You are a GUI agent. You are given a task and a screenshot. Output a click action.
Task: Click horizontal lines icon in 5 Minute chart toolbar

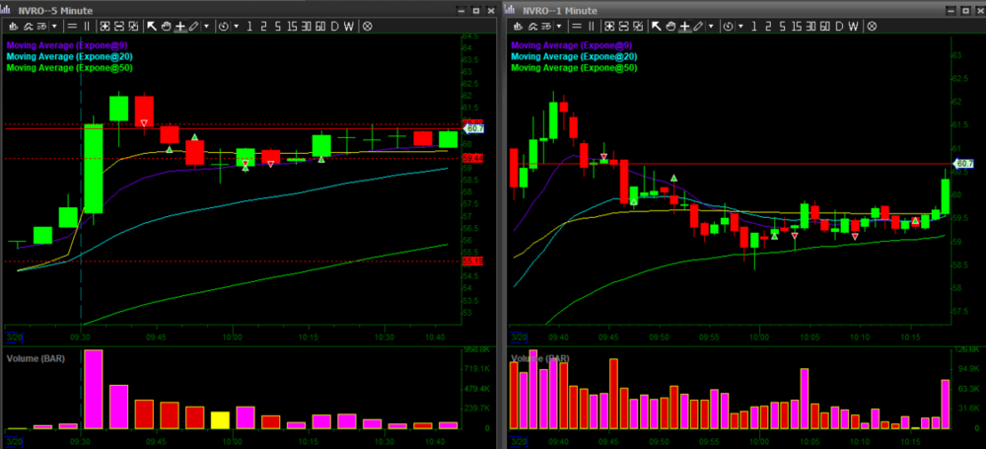(73, 27)
